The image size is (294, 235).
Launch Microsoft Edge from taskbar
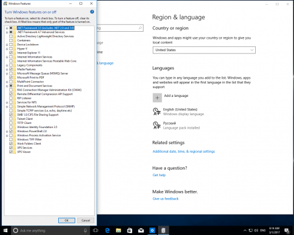tap(107, 230)
